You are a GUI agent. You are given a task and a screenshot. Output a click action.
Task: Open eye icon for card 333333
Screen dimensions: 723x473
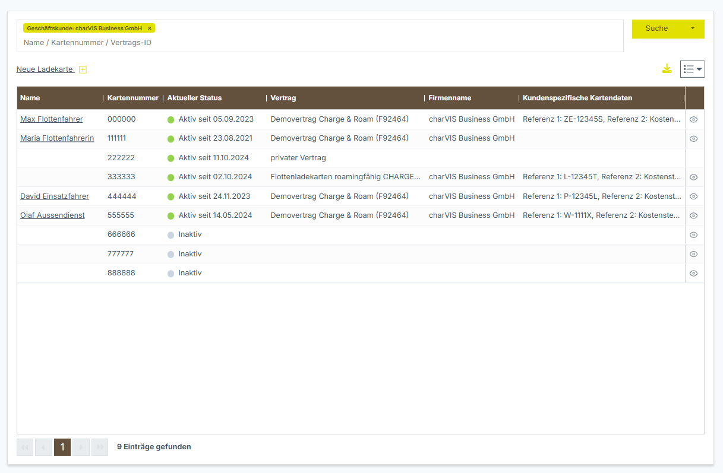[693, 177]
